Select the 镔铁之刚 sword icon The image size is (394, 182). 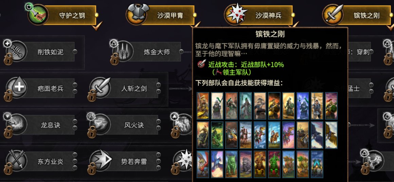pos(333,15)
